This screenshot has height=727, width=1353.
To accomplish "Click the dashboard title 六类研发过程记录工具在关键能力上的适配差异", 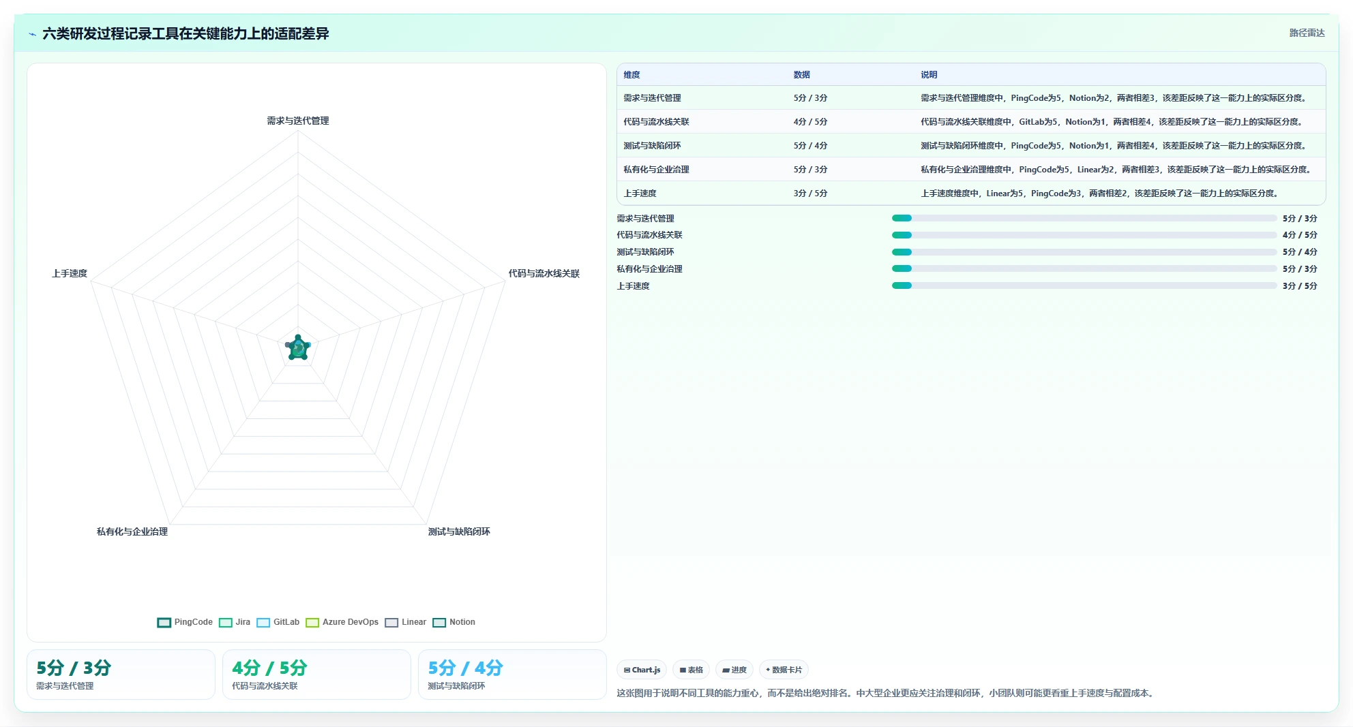I will click(x=185, y=33).
